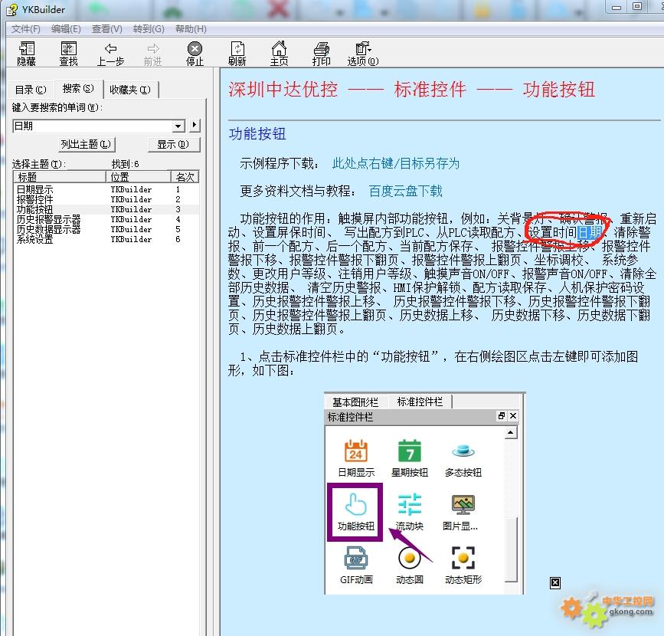664x636 pixels.
Task: Click the 图片显示 icon in the picture
Action: point(463,504)
